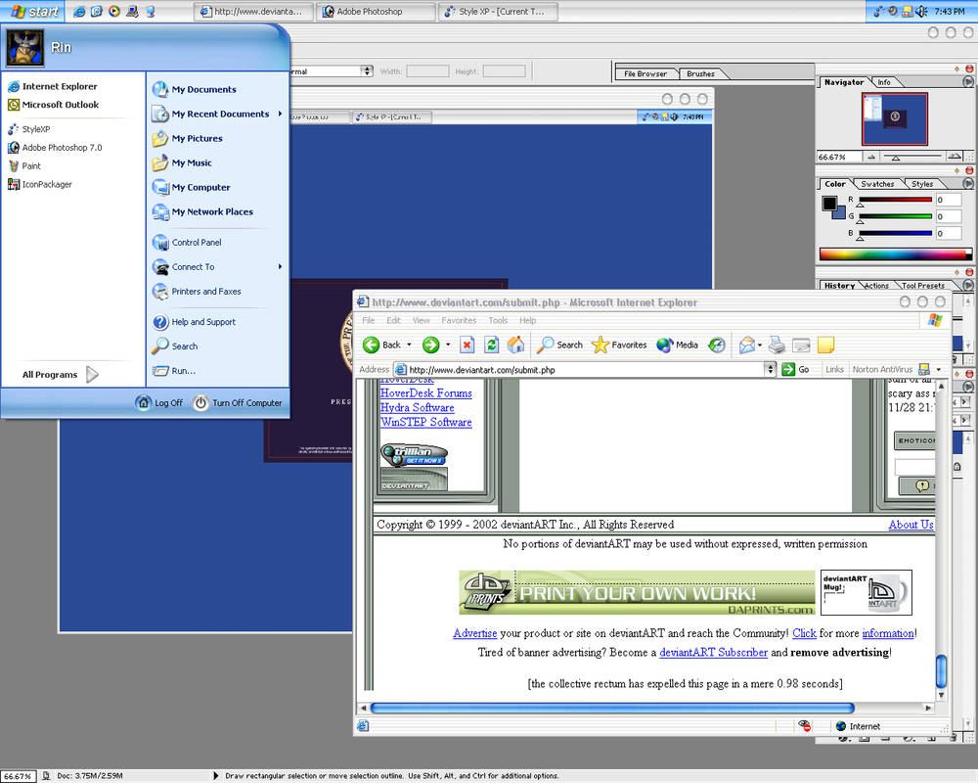Viewport: 978px width, 783px height.
Task: Click the black foreground color swatch
Action: pyautogui.click(x=828, y=204)
